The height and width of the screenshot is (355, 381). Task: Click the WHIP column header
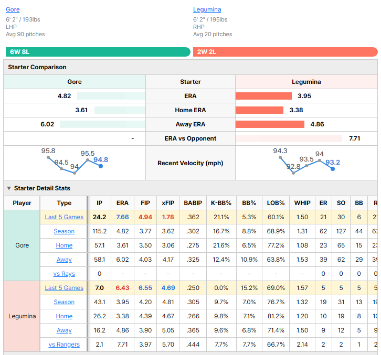302,203
